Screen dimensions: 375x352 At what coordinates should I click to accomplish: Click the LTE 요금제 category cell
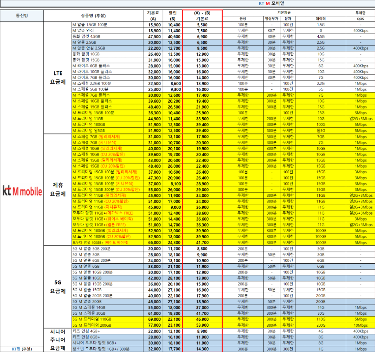[57, 78]
